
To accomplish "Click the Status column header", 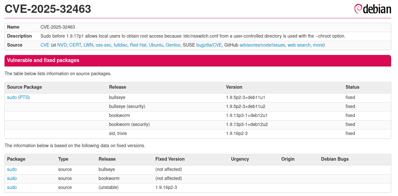I will 352,87.
